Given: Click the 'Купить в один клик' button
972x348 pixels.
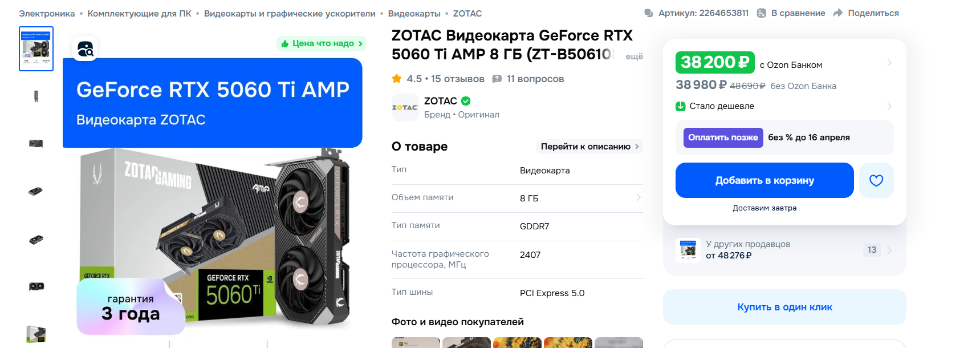Looking at the screenshot, I should pyautogui.click(x=784, y=307).
